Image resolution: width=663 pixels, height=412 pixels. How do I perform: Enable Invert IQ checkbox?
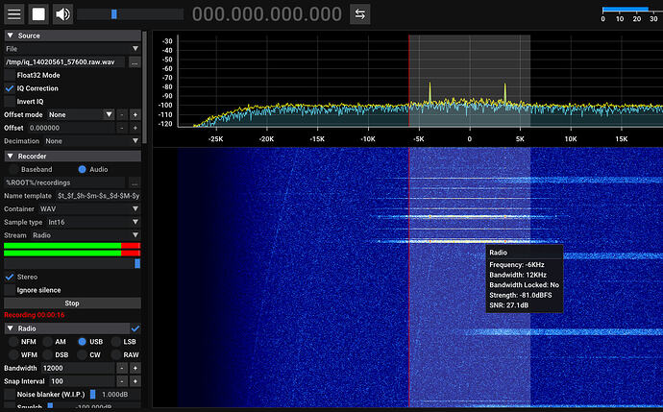click(x=10, y=102)
